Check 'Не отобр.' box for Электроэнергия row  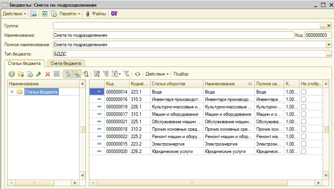pos(304,144)
